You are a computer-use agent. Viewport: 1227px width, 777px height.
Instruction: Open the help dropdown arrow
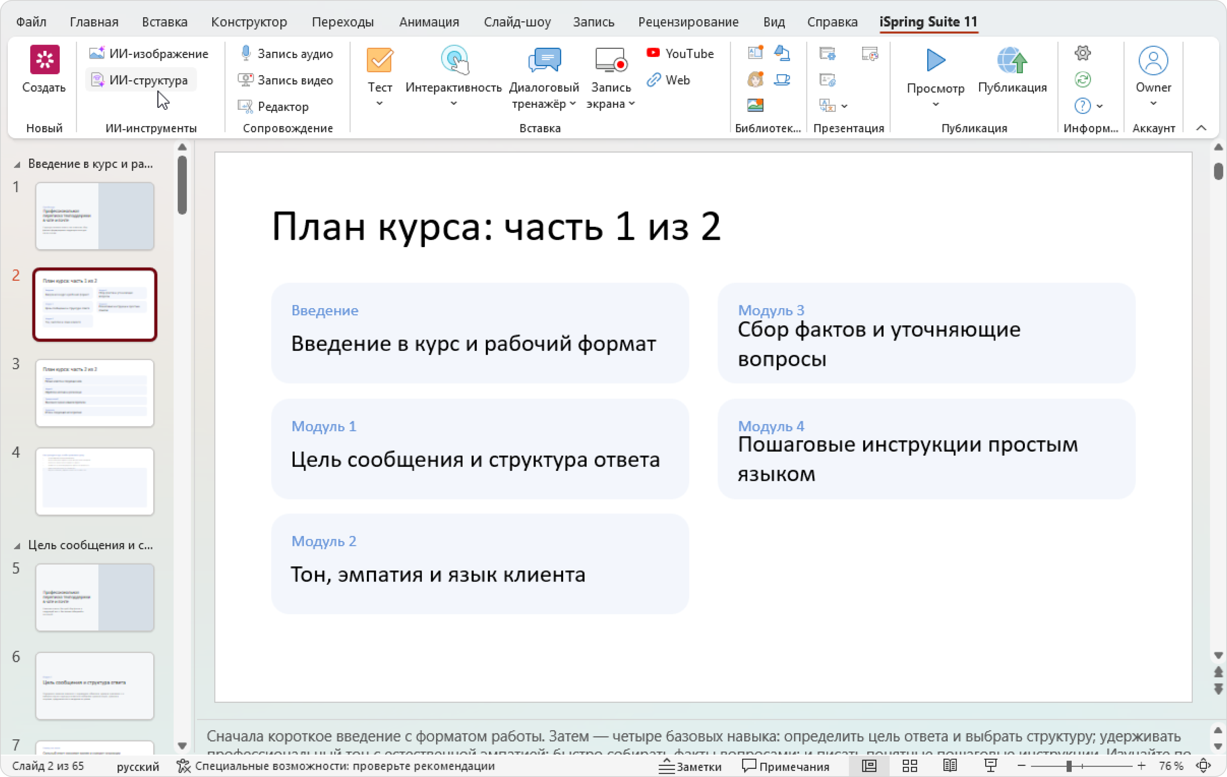(1100, 106)
